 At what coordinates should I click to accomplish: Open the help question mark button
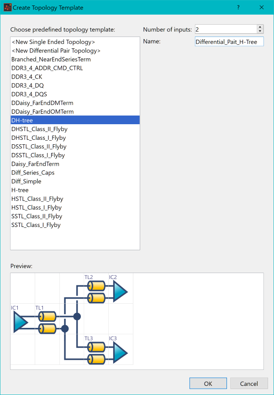tap(238, 8)
